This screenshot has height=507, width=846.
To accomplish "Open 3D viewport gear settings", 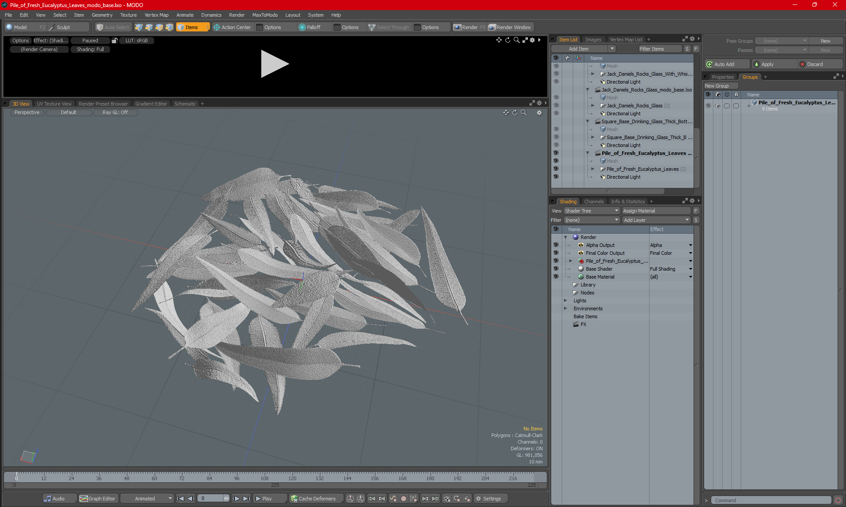I will [539, 113].
